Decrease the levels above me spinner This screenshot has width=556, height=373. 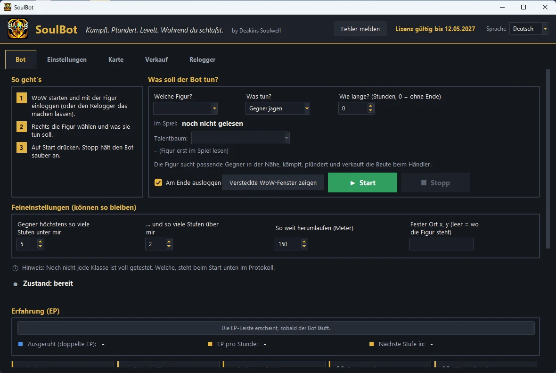tap(169, 246)
